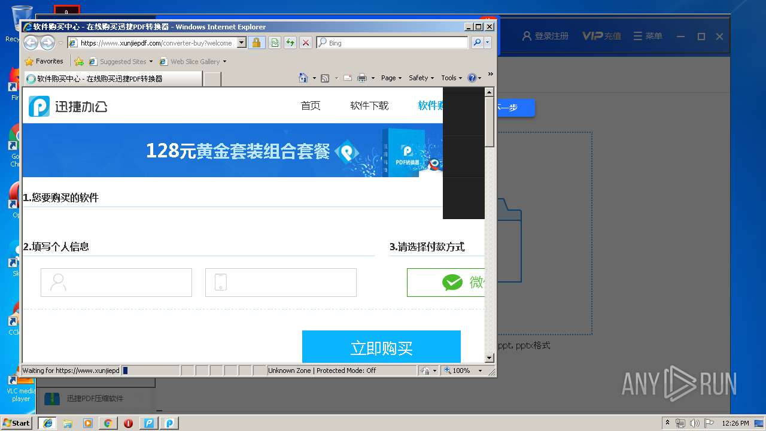Screen dimensions: 766x431
Task: Switch to first 迅捷PDF taskbar icon
Action: (x=148, y=423)
